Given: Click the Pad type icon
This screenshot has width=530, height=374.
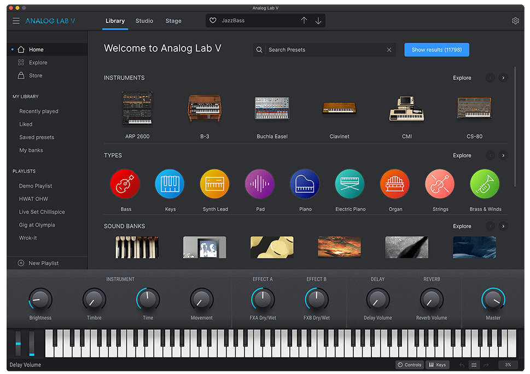Looking at the screenshot, I should tap(260, 184).
